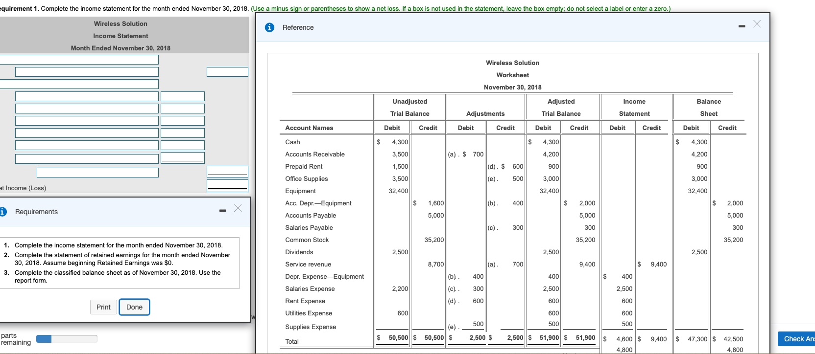Click the Net Income (Loss) label
Viewport: 815px width, 354px height.
click(x=23, y=188)
